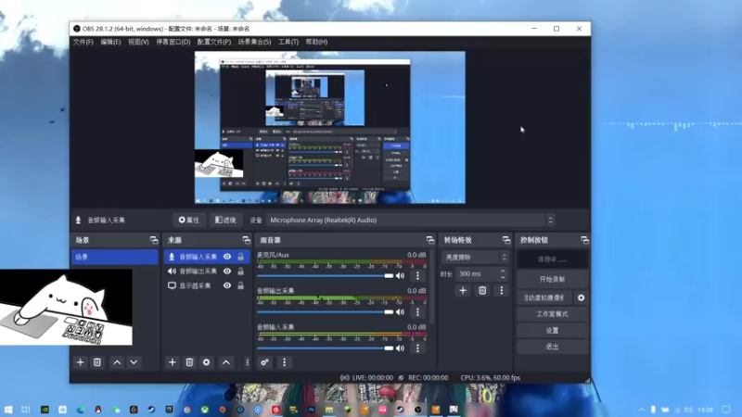Hide the 显示器采集 source with eye icon
This screenshot has width=742, height=417.
pyautogui.click(x=227, y=285)
